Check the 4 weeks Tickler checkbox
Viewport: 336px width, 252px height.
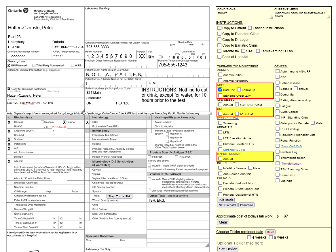[249, 237]
